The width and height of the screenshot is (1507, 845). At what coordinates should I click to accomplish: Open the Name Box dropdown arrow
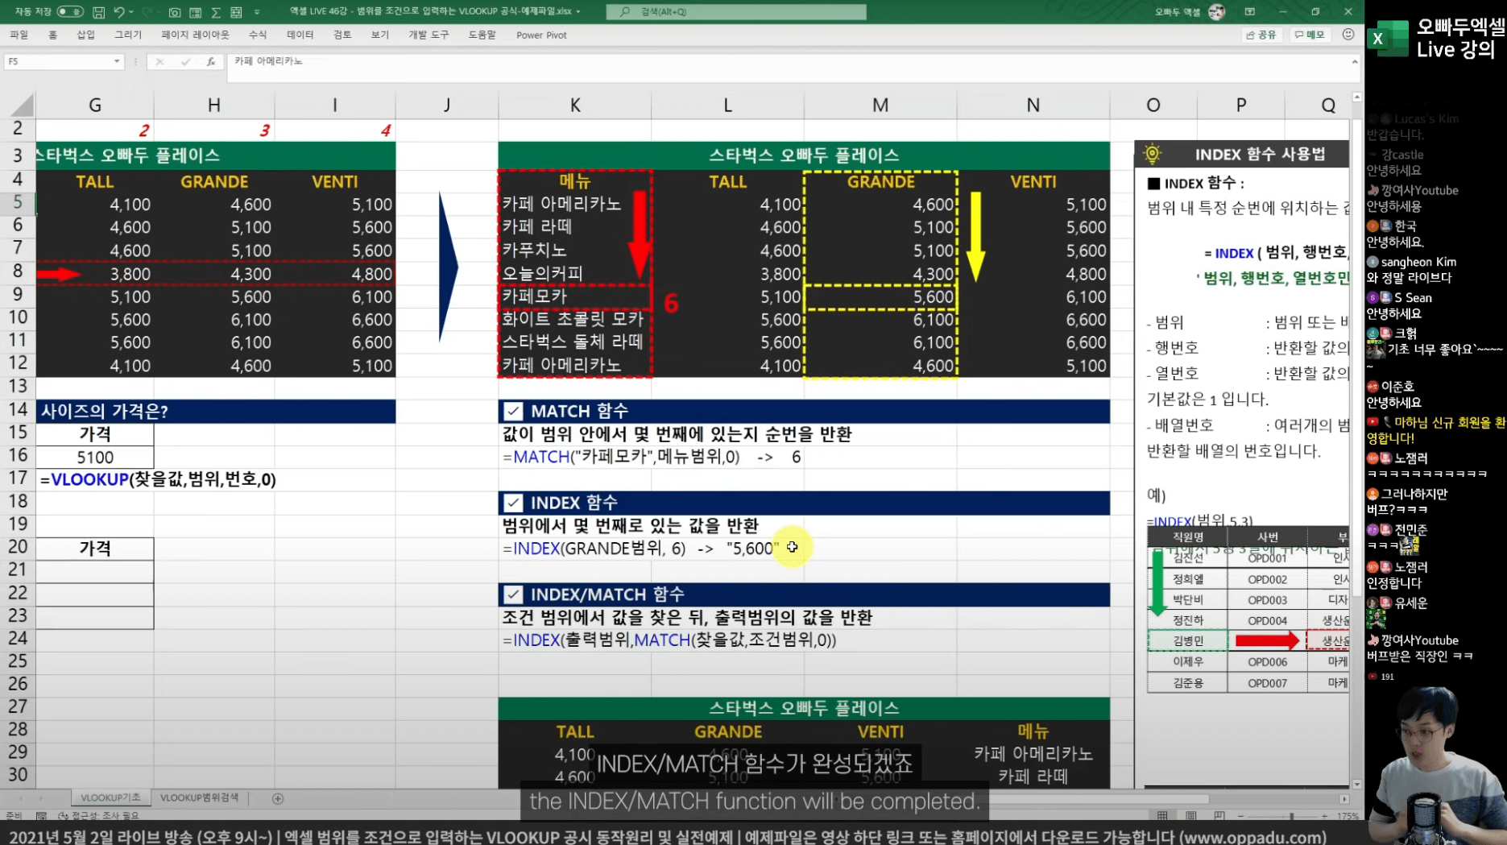point(117,61)
